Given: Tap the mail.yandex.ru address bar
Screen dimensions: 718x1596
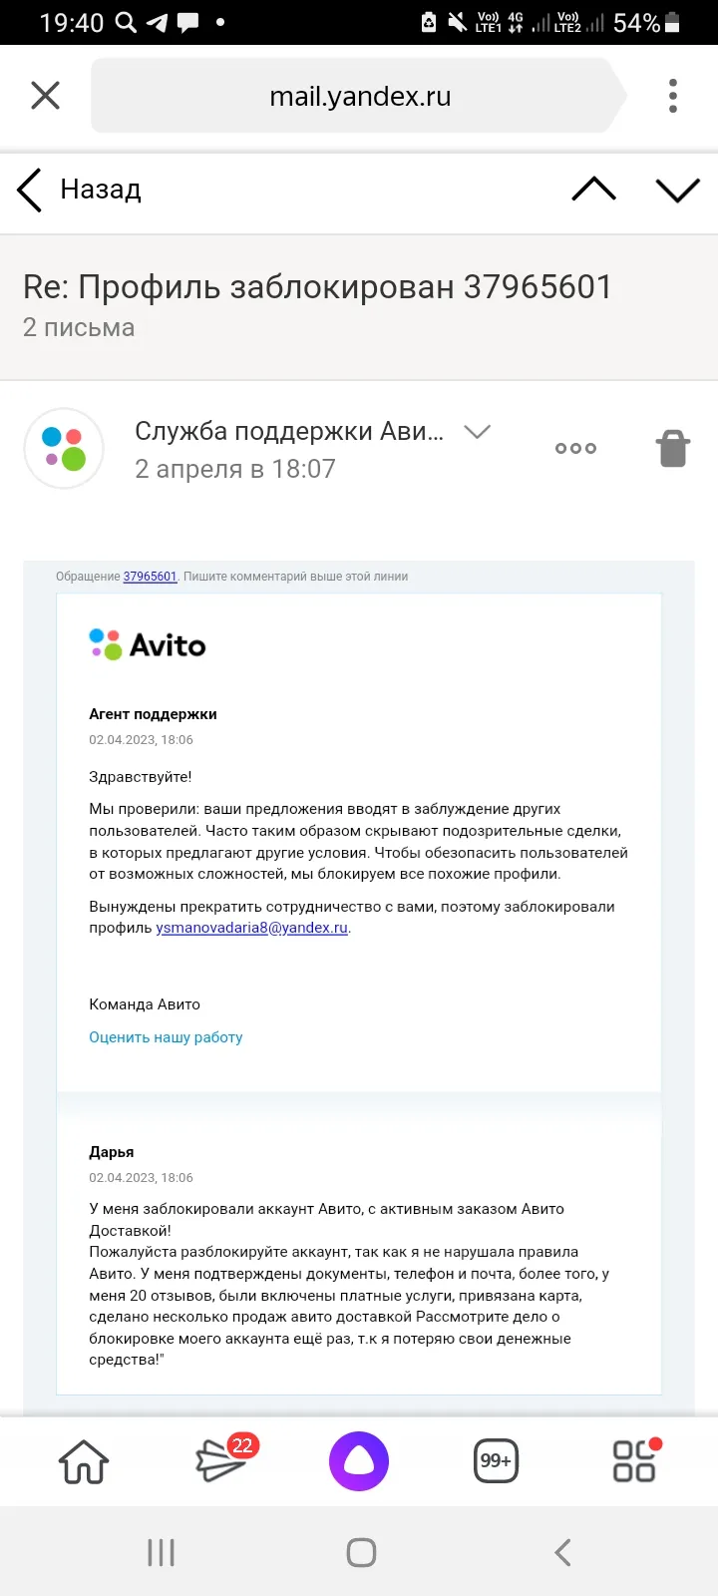Looking at the screenshot, I should 359,96.
